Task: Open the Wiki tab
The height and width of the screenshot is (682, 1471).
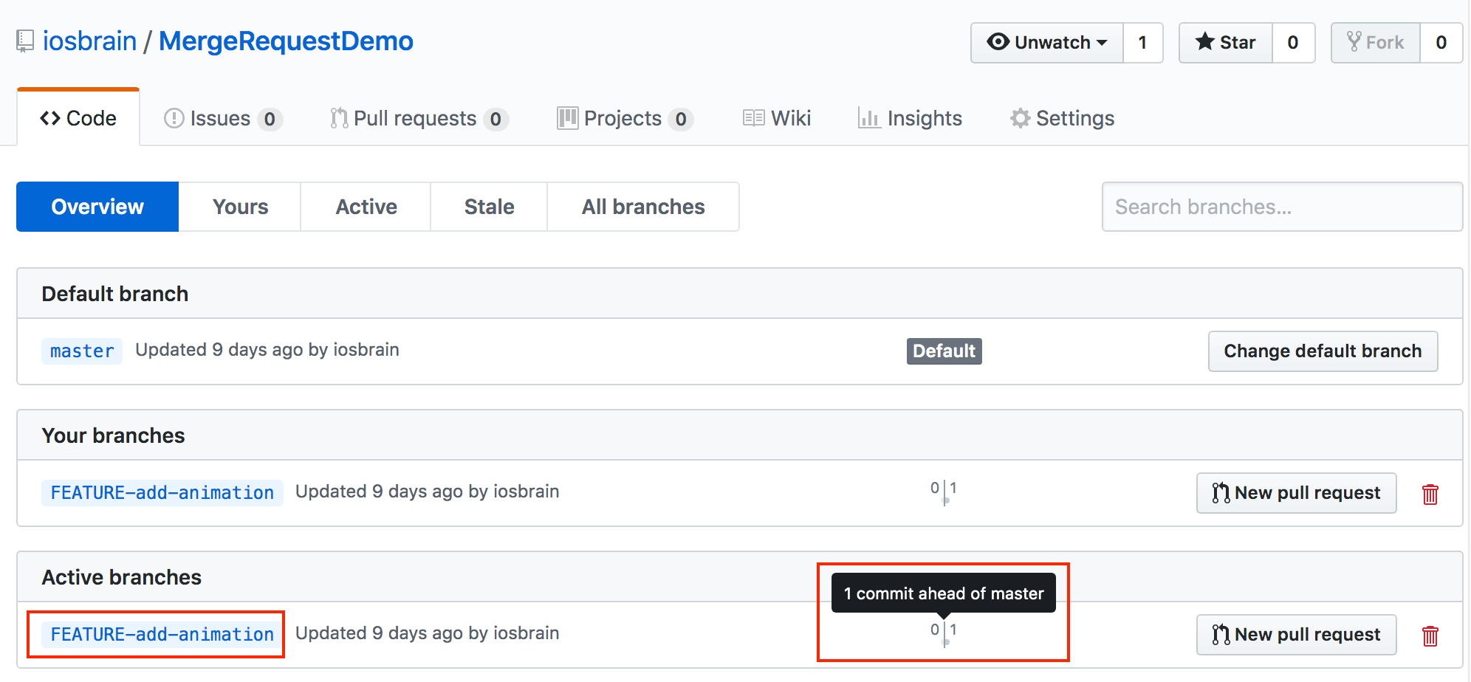Action: (x=777, y=118)
